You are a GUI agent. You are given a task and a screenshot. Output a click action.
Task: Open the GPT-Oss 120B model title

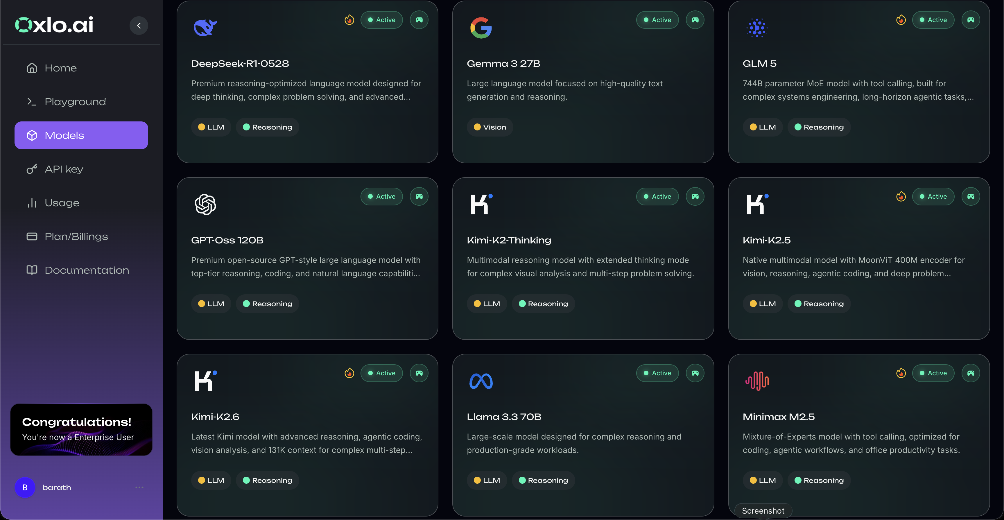pos(227,240)
